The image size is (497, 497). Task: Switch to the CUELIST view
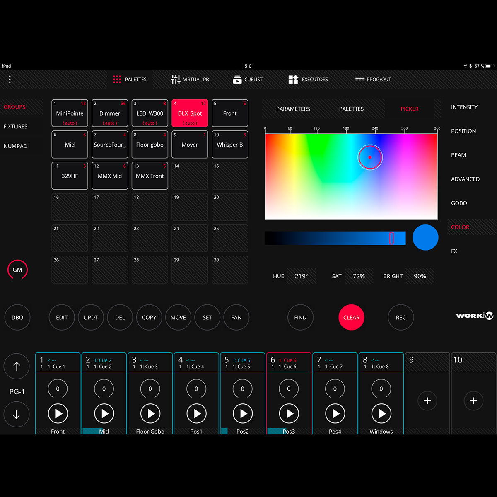pyautogui.click(x=248, y=79)
